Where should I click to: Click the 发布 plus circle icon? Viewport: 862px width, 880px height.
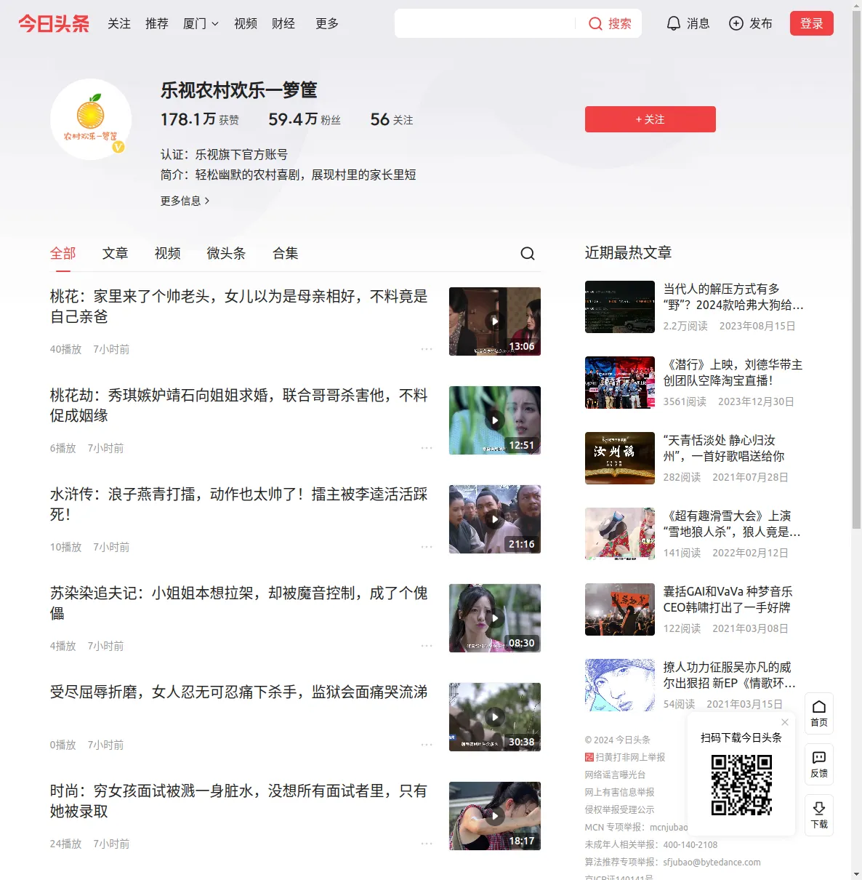pyautogui.click(x=736, y=24)
